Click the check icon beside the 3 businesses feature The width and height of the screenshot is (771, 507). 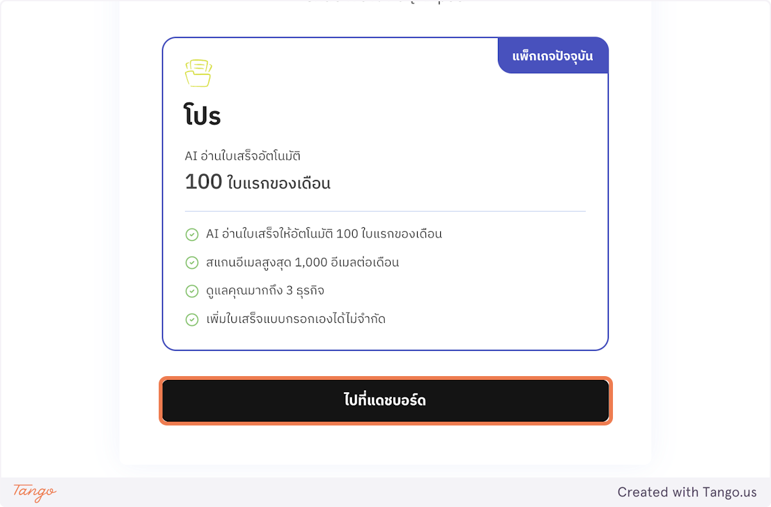pyautogui.click(x=192, y=291)
